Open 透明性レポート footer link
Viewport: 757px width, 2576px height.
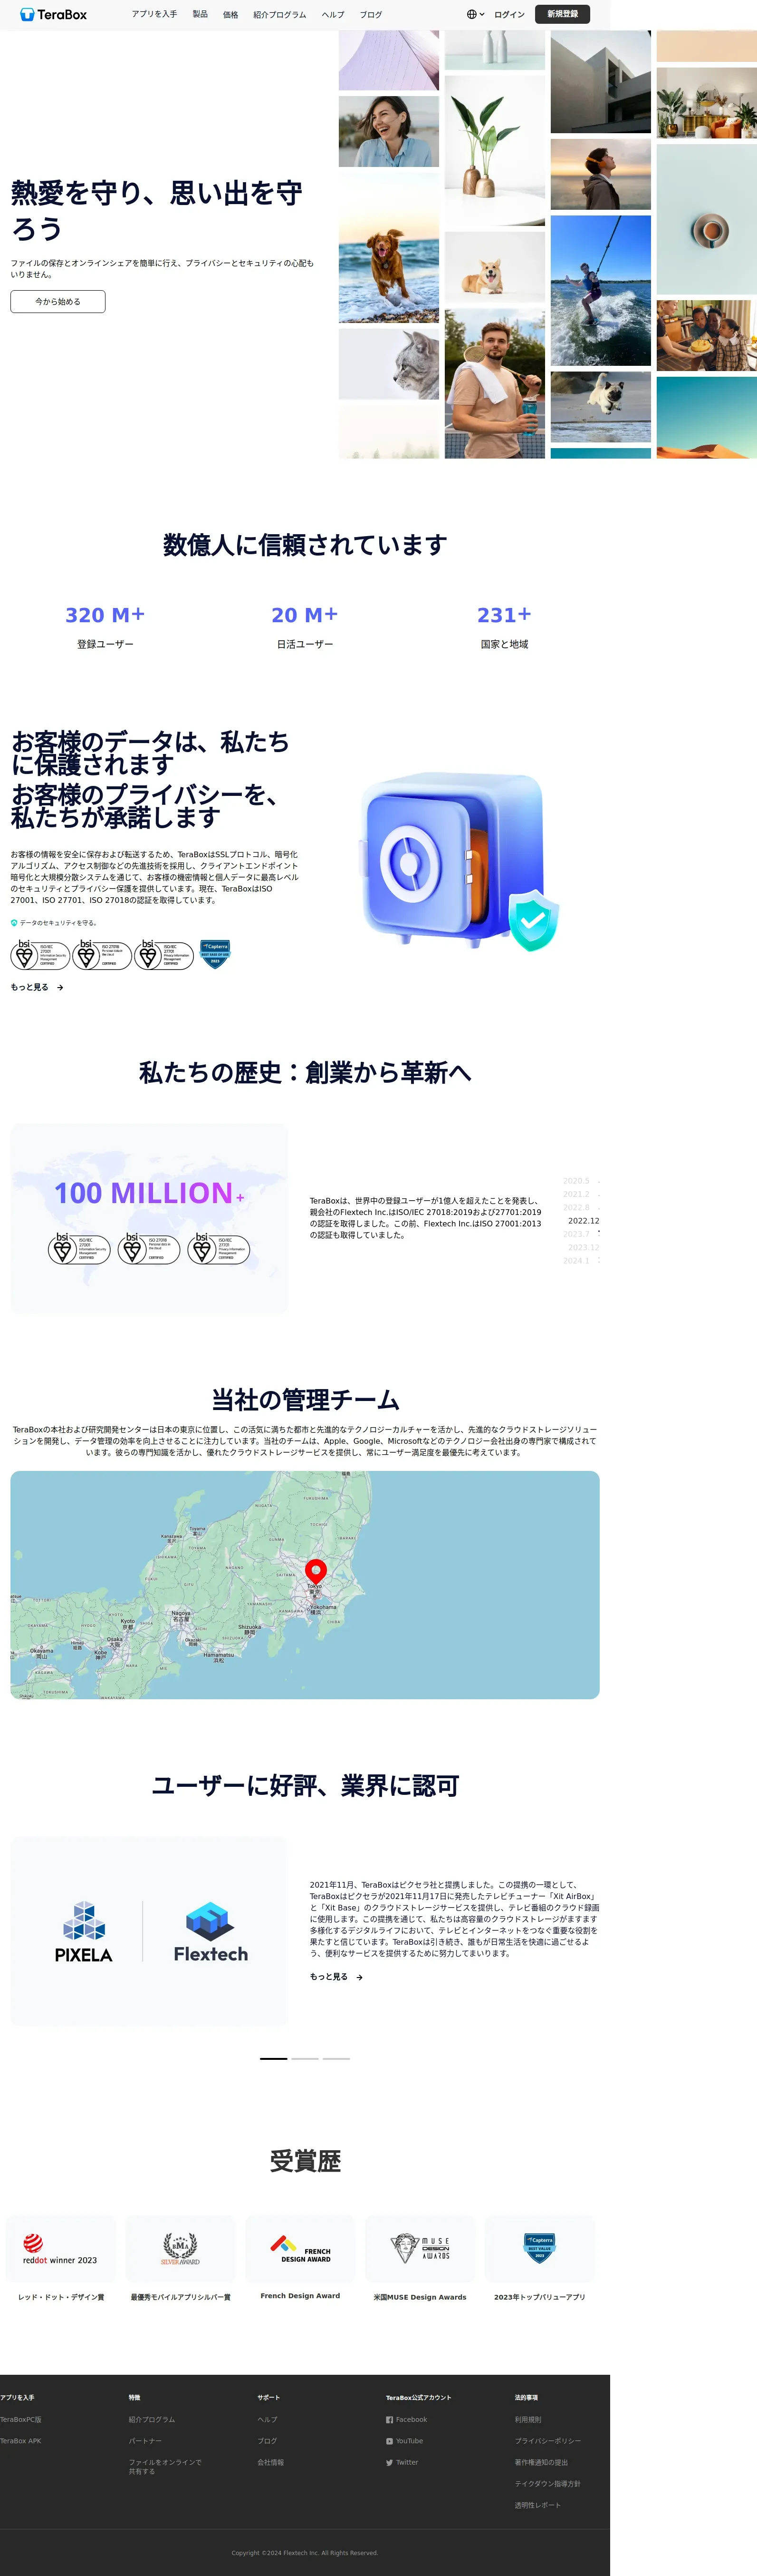[538, 2504]
